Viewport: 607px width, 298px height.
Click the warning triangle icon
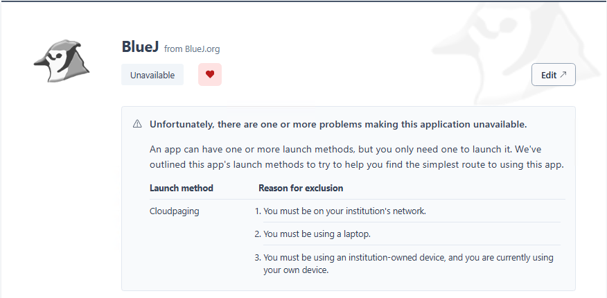pos(137,125)
